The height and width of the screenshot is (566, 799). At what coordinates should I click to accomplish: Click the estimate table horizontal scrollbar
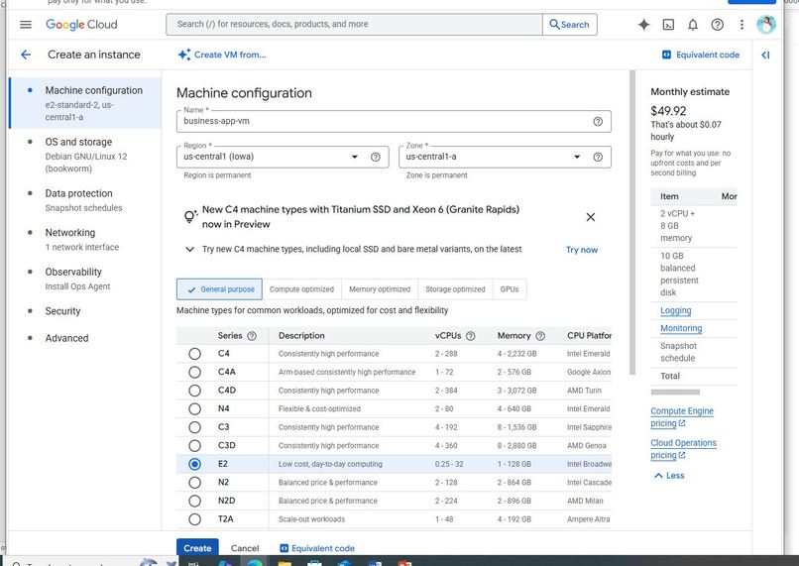[675, 392]
